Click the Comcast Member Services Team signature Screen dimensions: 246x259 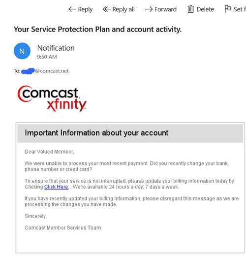pyautogui.click(x=63, y=228)
